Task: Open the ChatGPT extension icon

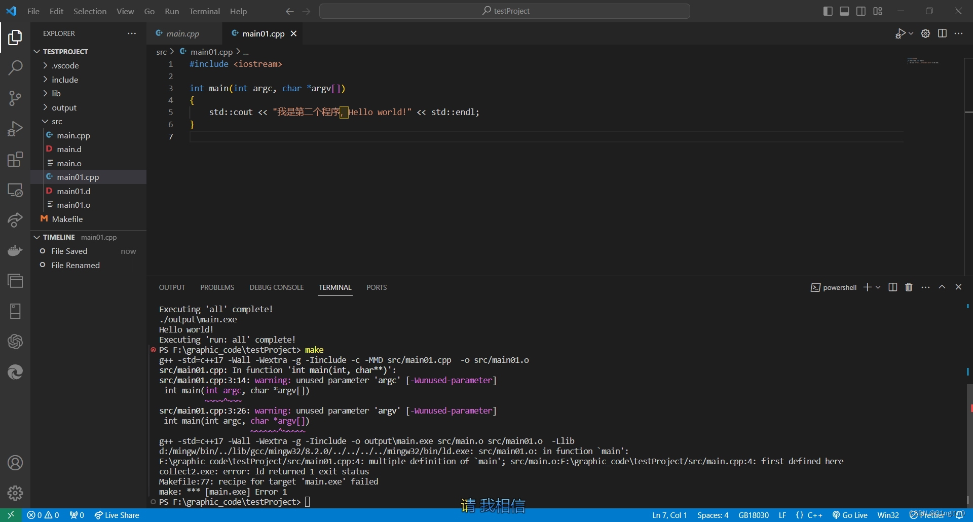Action: 15,342
